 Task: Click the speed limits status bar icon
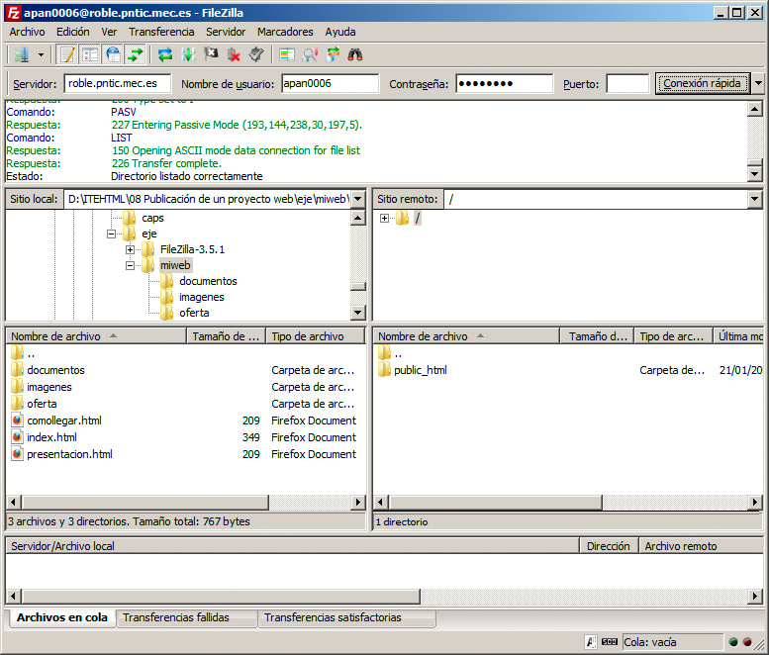(609, 642)
